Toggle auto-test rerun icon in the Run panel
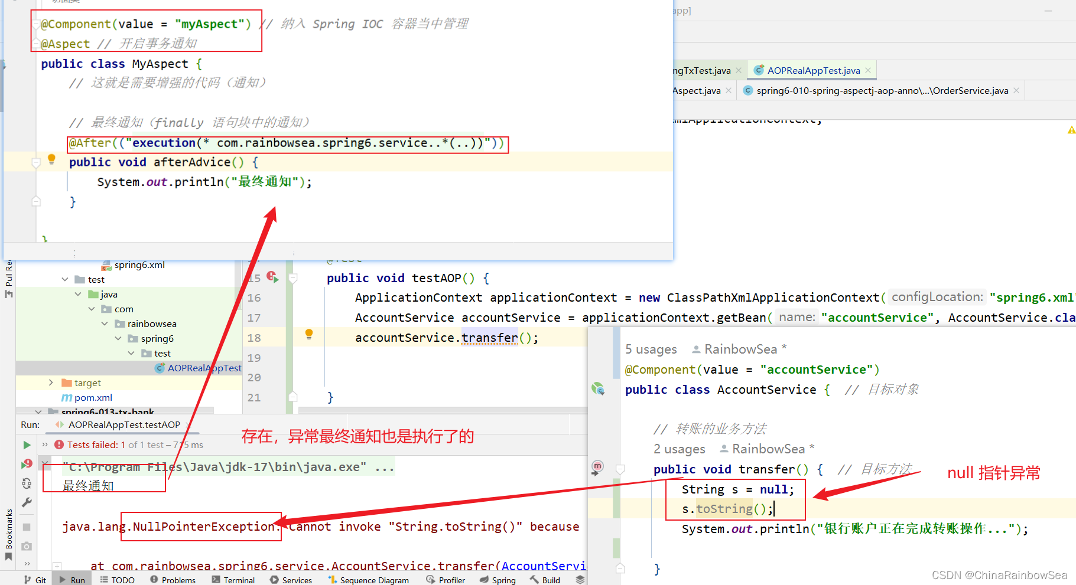Image resolution: width=1076 pixels, height=585 pixels. [x=27, y=483]
